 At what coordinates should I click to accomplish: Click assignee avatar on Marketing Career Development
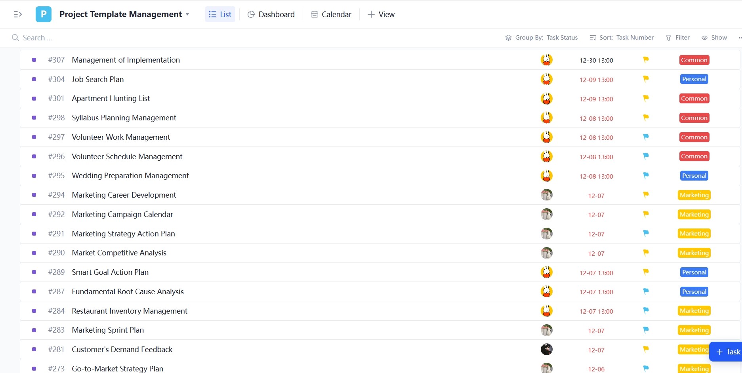coord(546,195)
